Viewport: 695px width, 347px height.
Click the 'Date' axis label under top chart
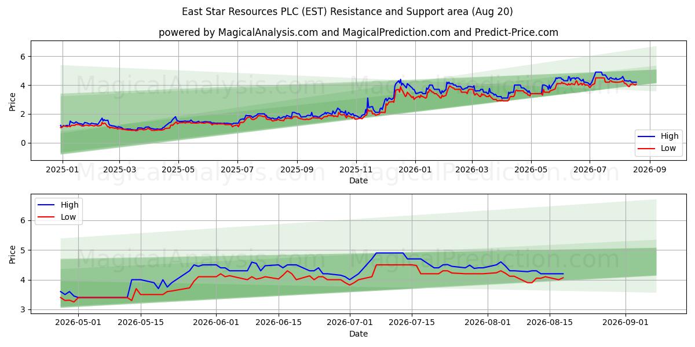pyautogui.click(x=359, y=181)
